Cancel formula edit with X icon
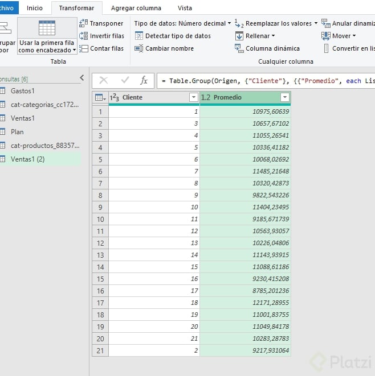Viewport: 375px width, 376px height. (x=104, y=80)
